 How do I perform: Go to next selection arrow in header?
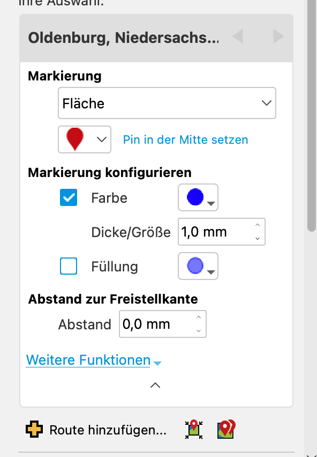pyautogui.click(x=278, y=36)
